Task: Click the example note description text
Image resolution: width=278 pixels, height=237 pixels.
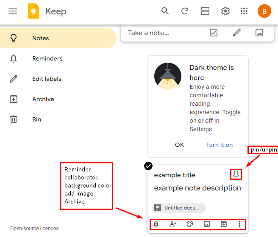Action: point(197,188)
